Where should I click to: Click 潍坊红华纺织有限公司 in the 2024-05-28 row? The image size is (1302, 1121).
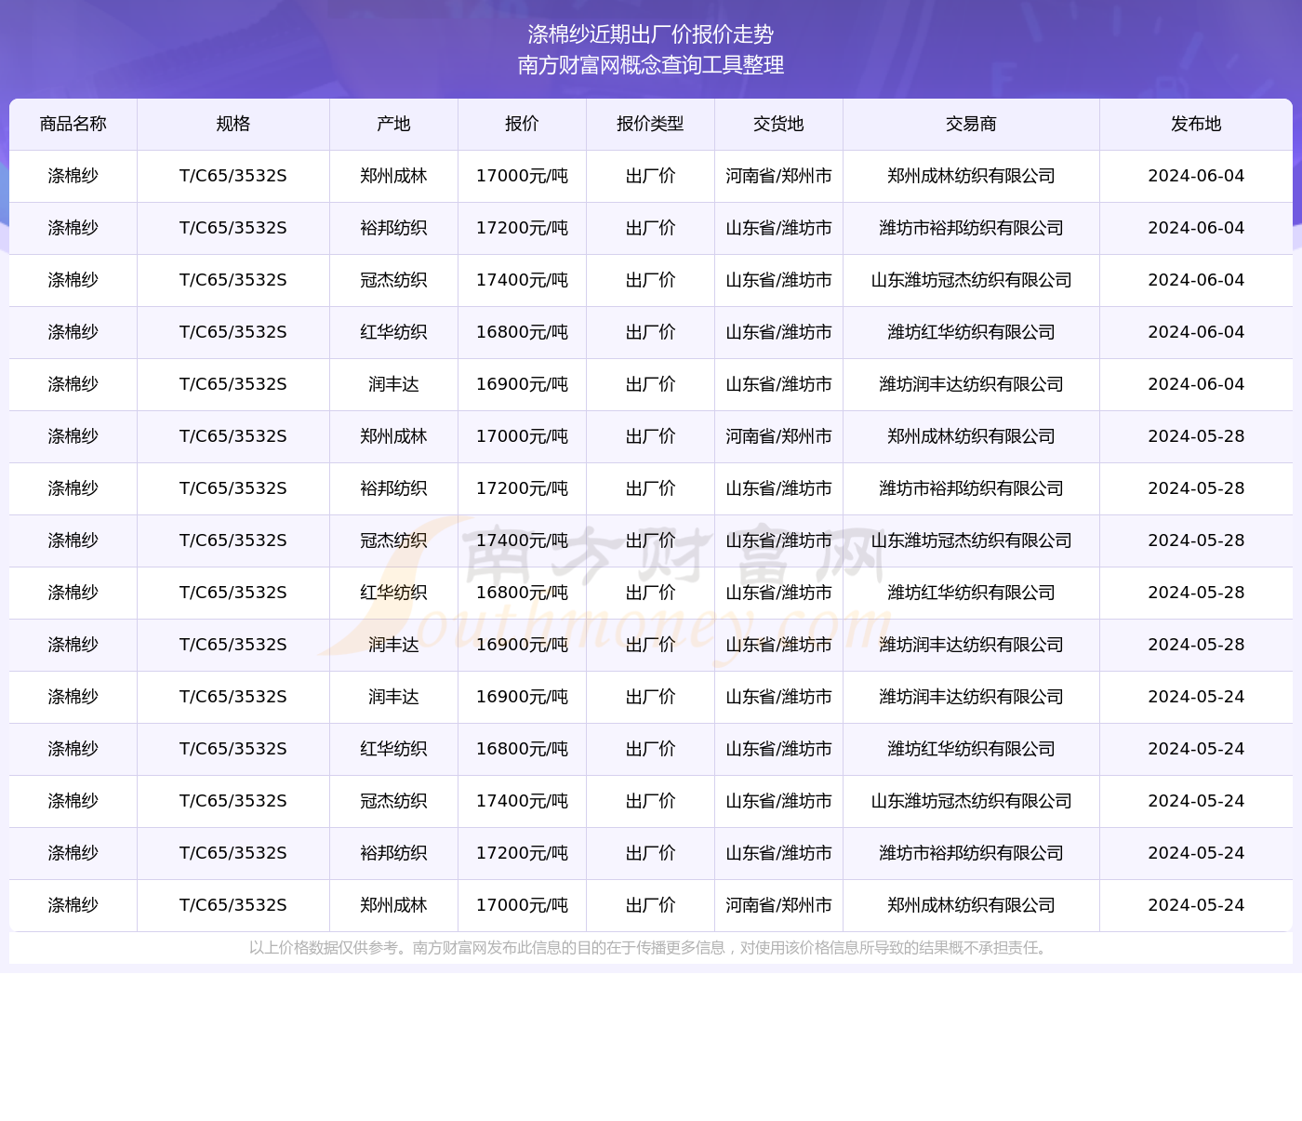pos(971,593)
